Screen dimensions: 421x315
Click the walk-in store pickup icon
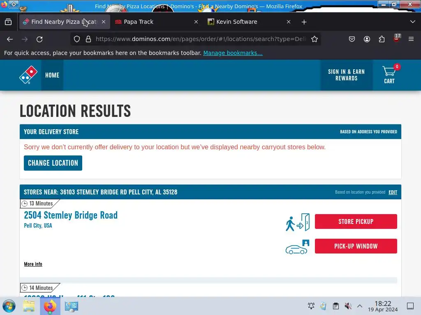point(298,222)
